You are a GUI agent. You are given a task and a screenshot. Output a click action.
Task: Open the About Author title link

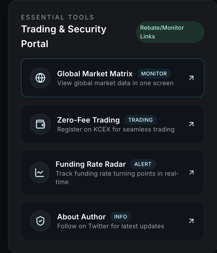click(x=81, y=217)
